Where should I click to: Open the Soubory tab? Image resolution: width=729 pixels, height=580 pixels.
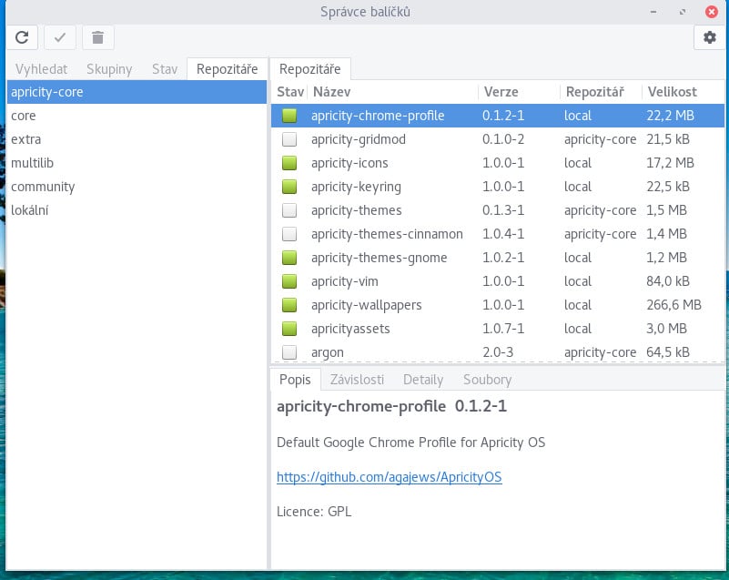tap(487, 380)
